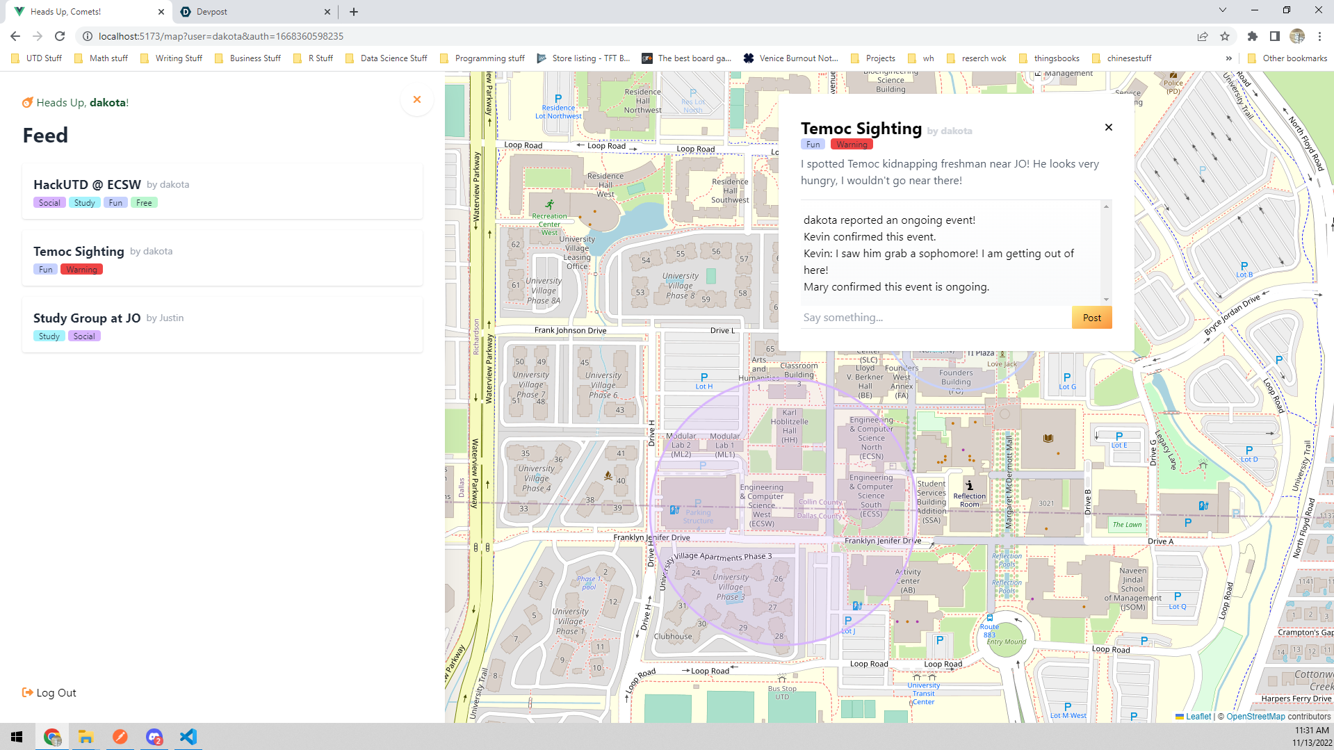Post the comment with Post button
The width and height of the screenshot is (1334, 750).
(x=1091, y=318)
